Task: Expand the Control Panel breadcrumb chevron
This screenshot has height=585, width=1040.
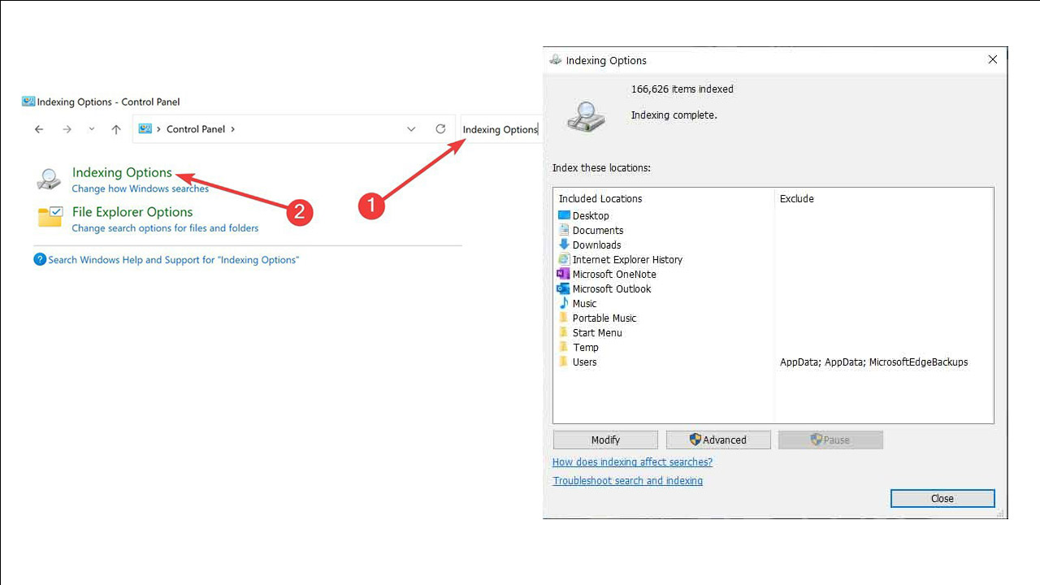Action: (233, 129)
